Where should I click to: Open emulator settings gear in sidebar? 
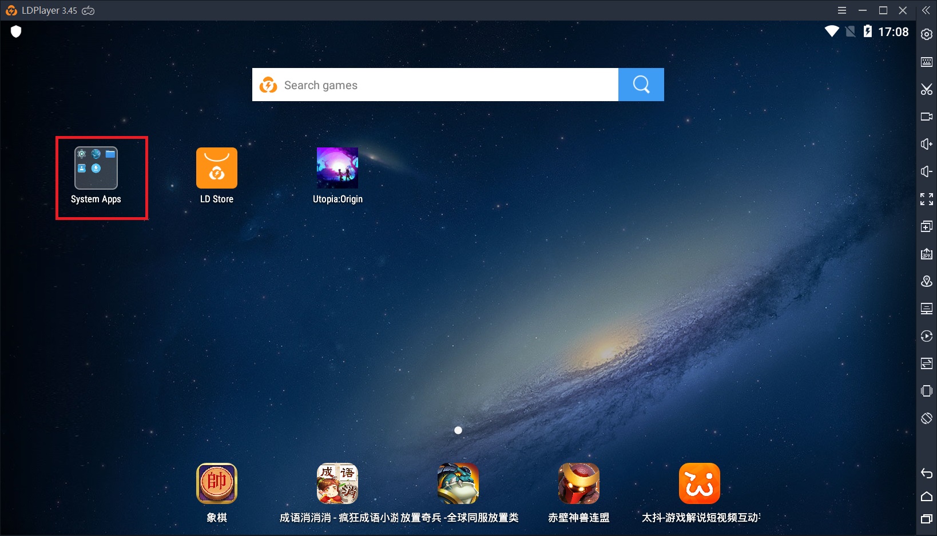[926, 34]
